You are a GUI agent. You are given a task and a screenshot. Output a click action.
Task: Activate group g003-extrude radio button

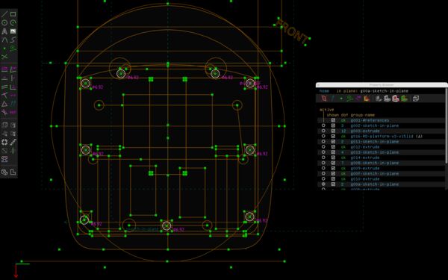point(323,131)
